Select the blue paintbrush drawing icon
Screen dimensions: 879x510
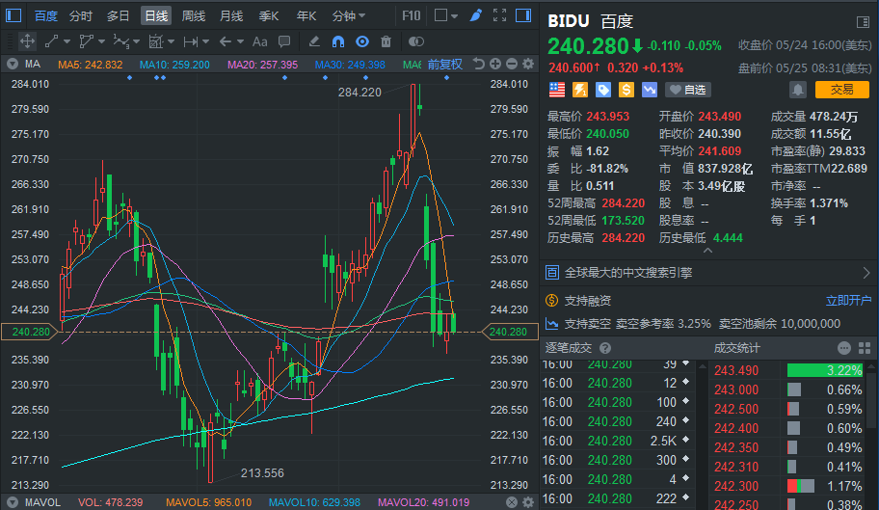476,15
